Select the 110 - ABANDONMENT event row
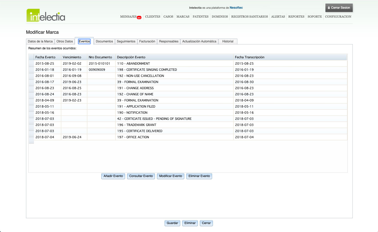This screenshot has width=378, height=232. pyautogui.click(x=133, y=64)
